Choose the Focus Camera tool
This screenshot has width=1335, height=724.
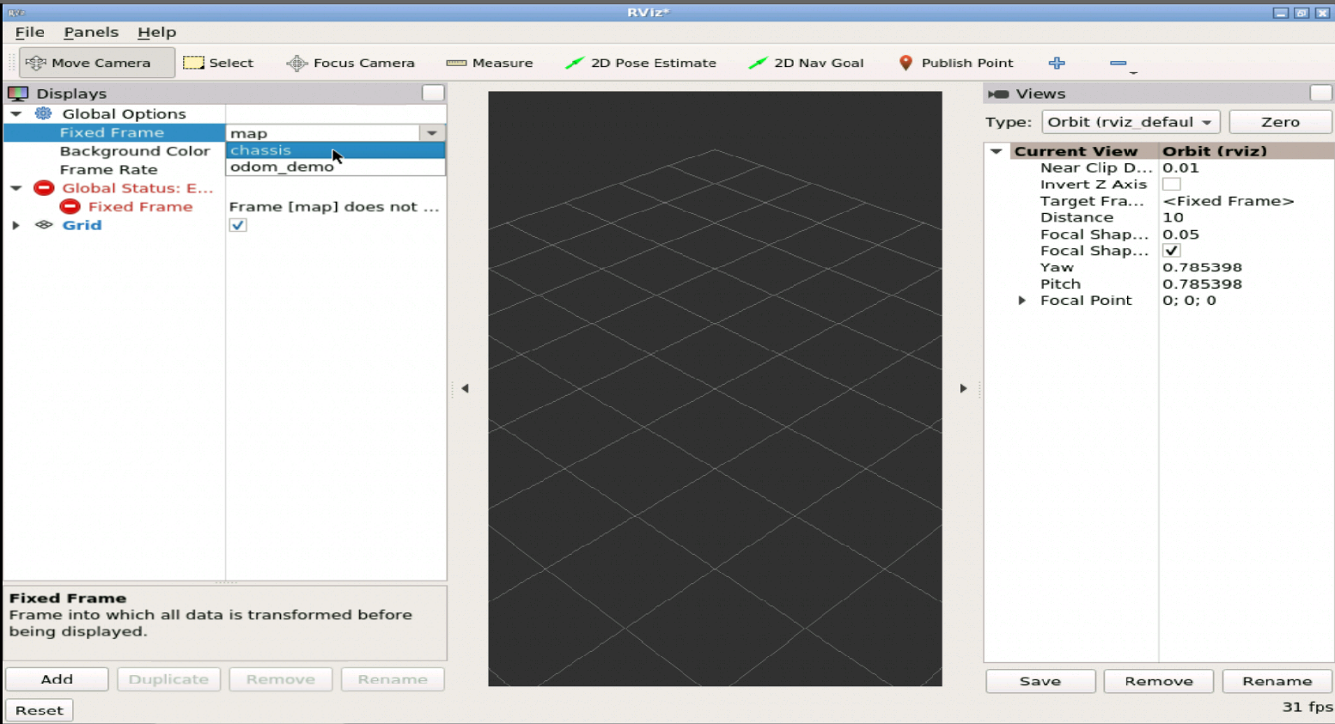[x=351, y=63]
